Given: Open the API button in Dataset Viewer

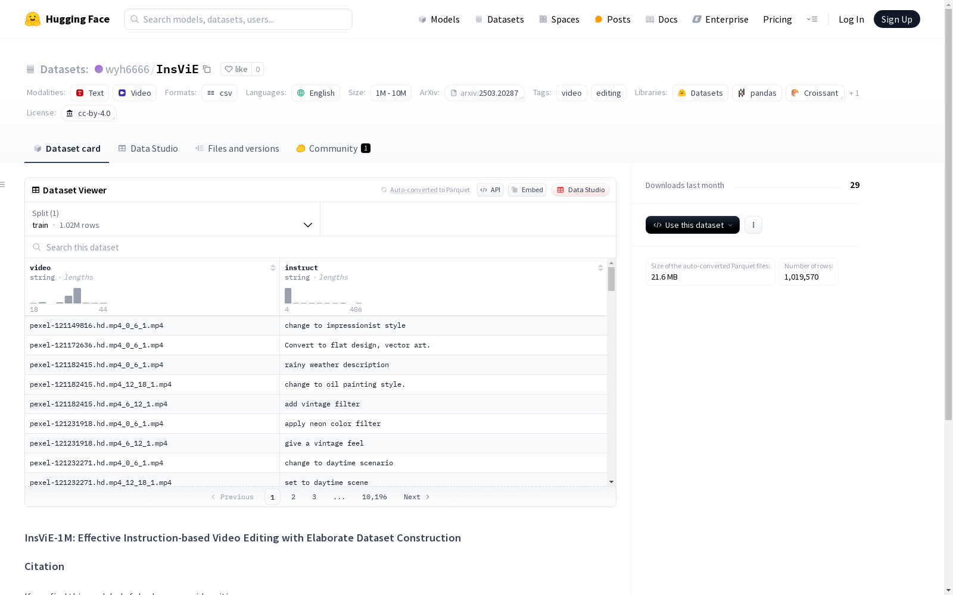Looking at the screenshot, I should click(x=490, y=190).
